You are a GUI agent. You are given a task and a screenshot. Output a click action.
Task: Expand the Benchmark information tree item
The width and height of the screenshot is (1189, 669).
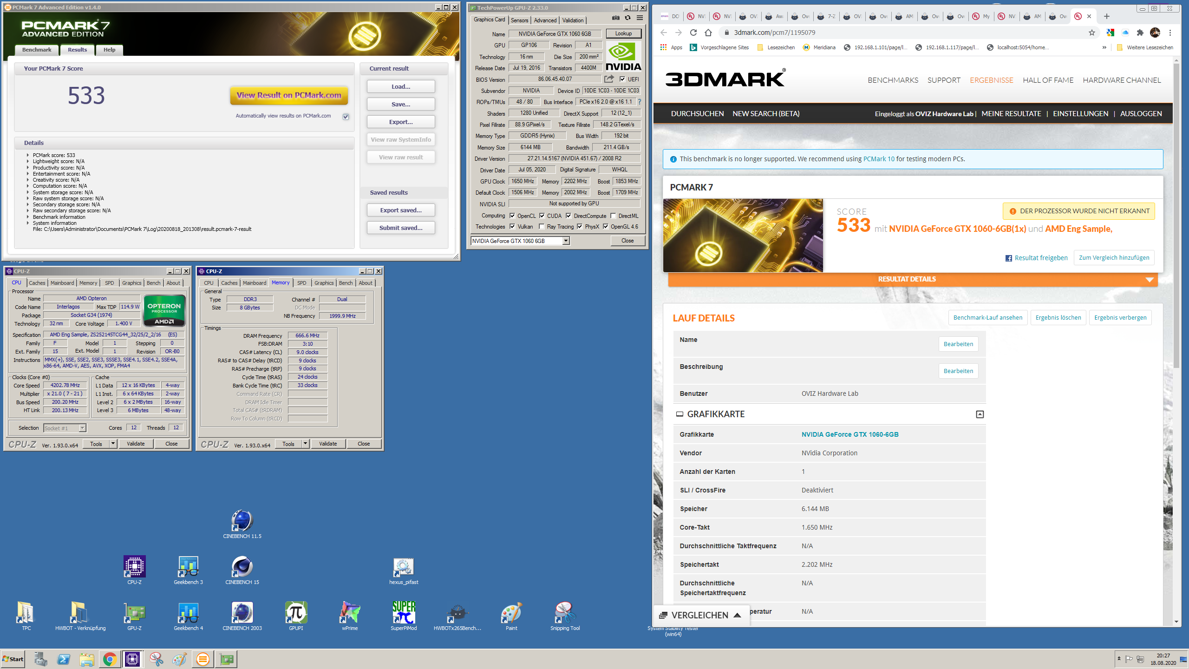coord(28,217)
